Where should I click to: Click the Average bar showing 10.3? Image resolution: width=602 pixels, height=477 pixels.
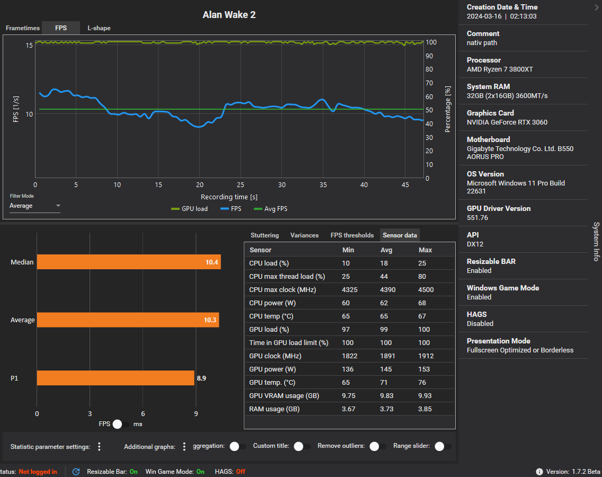click(128, 320)
